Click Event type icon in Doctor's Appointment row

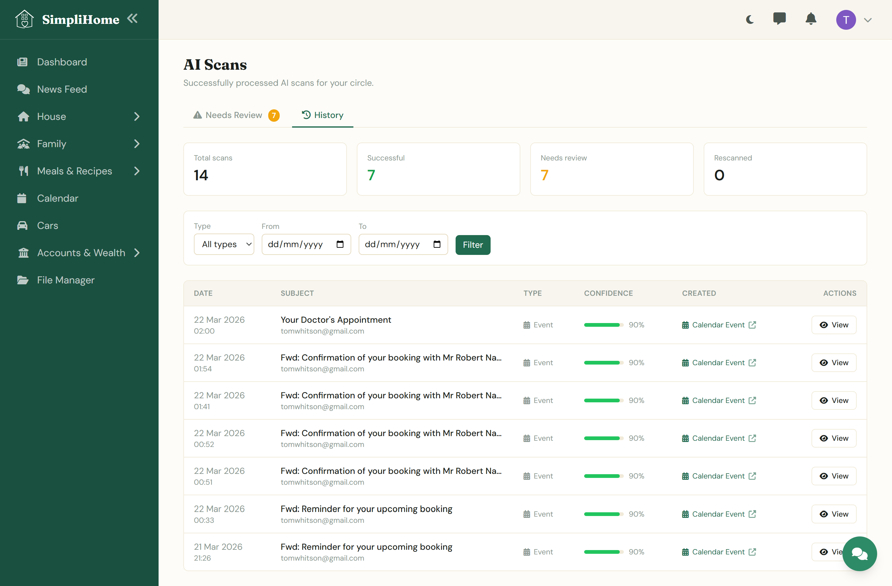527,325
